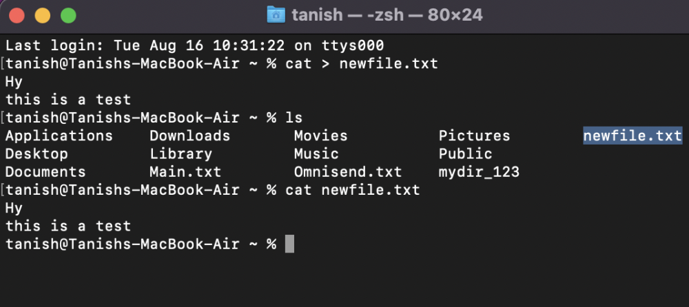
Task: Click the Desktop entry in the listing
Action: (x=37, y=153)
